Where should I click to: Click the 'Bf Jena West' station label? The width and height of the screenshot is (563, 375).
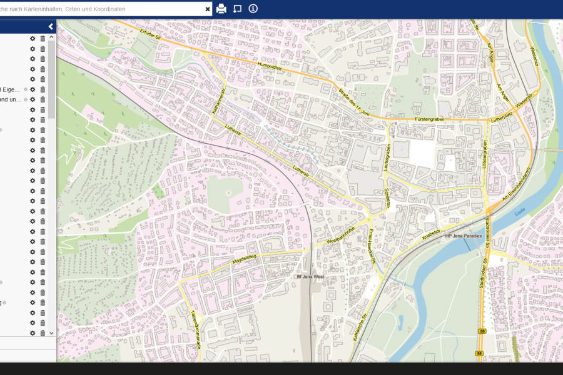click(310, 277)
